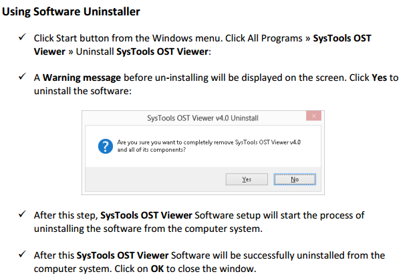Click checkmark bullet beside 'A Warning message'
The image size is (405, 278).
click(x=23, y=76)
